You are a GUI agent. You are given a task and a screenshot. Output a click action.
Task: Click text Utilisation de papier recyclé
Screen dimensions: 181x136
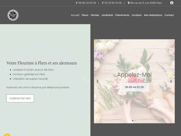tap(30, 79)
